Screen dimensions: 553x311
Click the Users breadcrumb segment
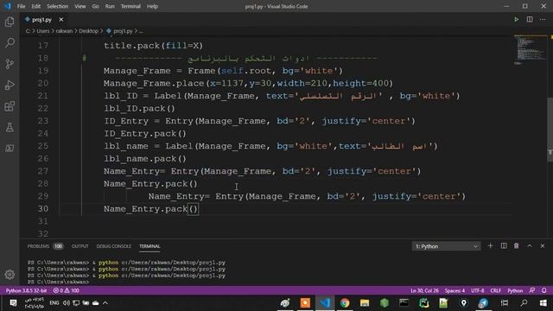click(x=43, y=31)
